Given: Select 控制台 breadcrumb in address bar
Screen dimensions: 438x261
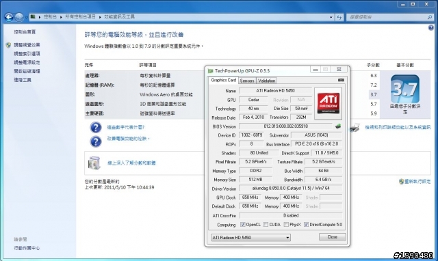Looking at the screenshot, I should coord(50,16).
